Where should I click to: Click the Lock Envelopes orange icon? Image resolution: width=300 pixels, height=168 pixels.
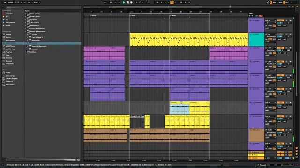tap(261, 16)
